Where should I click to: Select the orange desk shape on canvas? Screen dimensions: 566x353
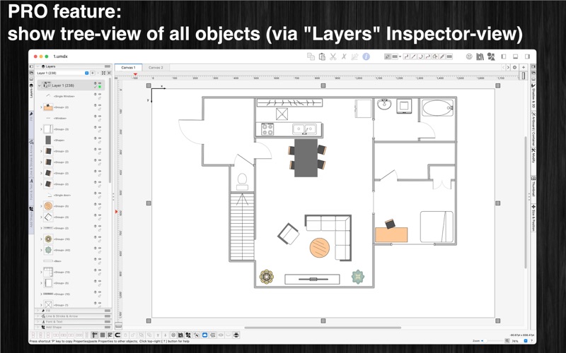pos(391,234)
